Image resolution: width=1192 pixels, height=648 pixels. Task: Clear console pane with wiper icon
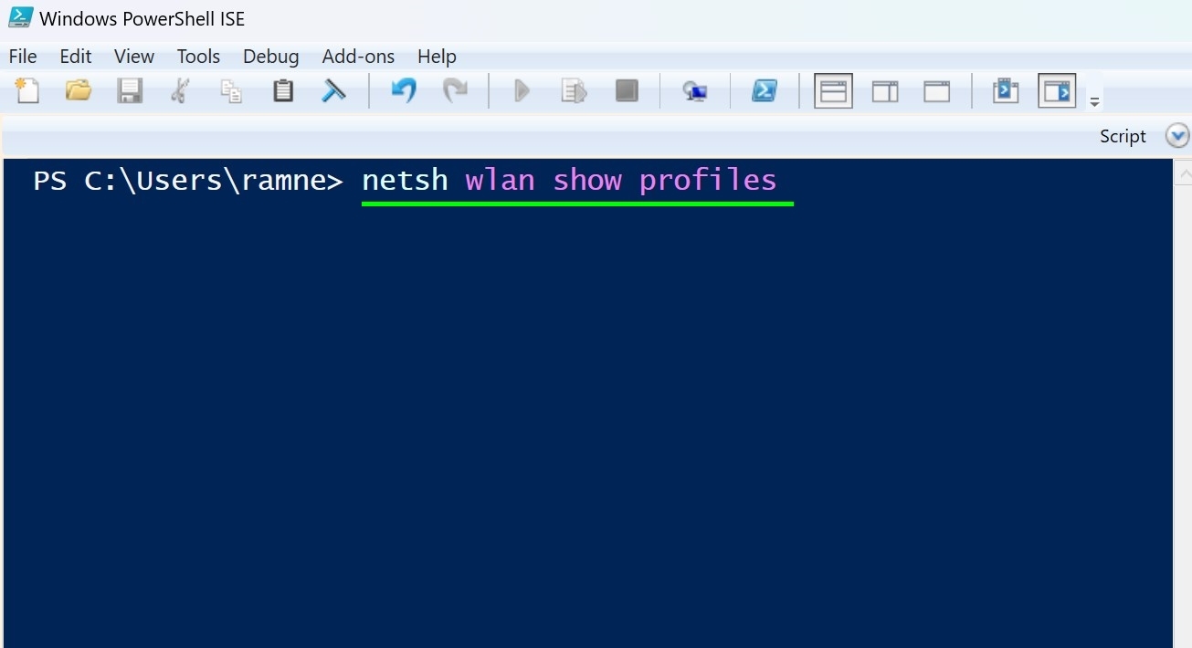333,90
